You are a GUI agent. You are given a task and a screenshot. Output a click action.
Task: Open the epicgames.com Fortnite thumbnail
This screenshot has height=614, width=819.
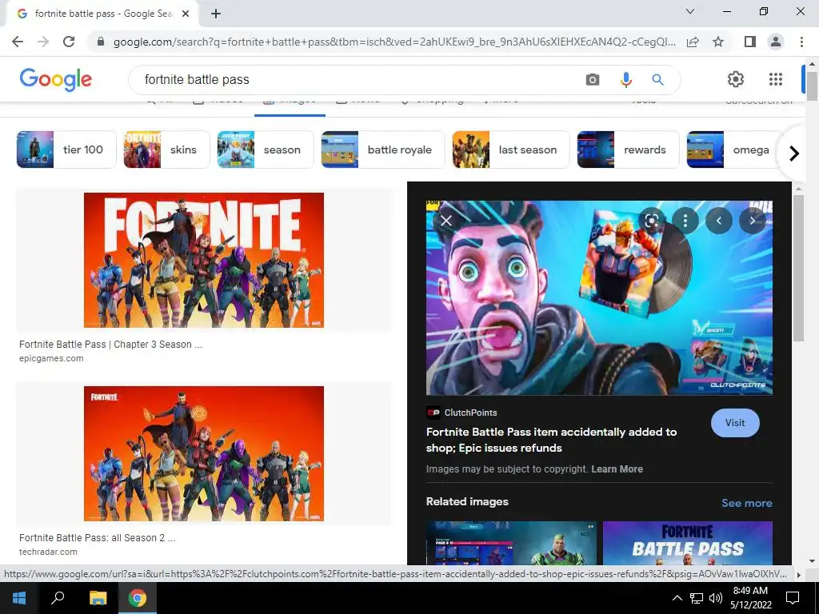tap(204, 260)
